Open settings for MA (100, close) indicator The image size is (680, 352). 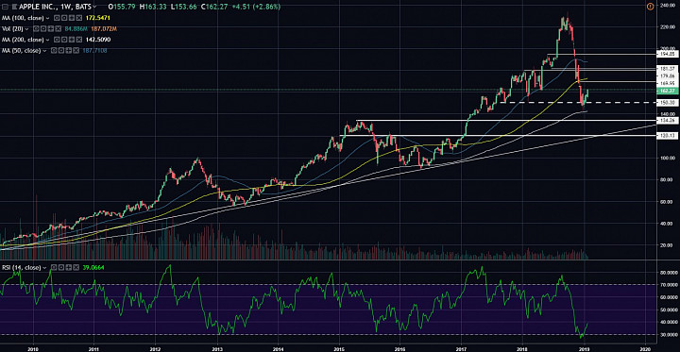(64, 18)
